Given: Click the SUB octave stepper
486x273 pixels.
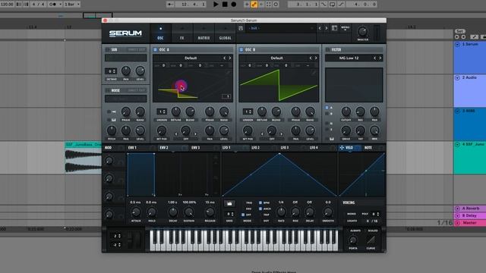Looking at the screenshot, I should pyautogui.click(x=111, y=71).
